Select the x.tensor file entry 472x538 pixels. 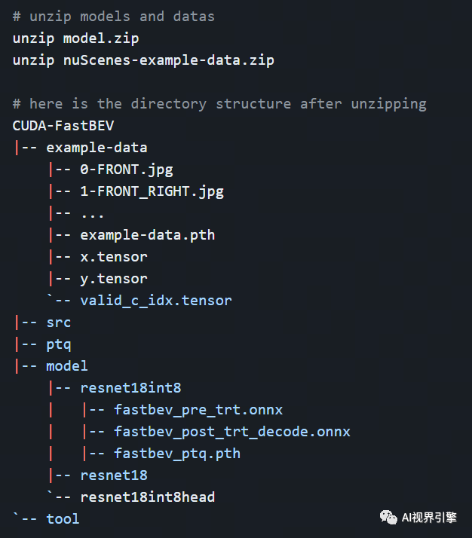click(x=114, y=257)
